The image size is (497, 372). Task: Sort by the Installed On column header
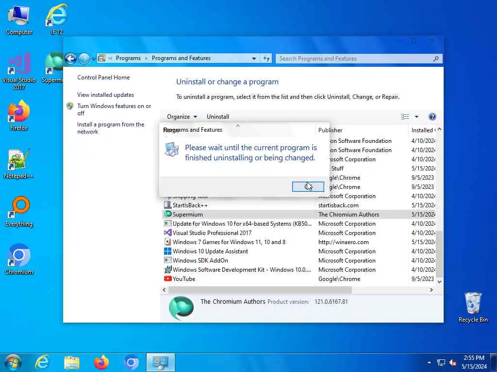point(423,130)
